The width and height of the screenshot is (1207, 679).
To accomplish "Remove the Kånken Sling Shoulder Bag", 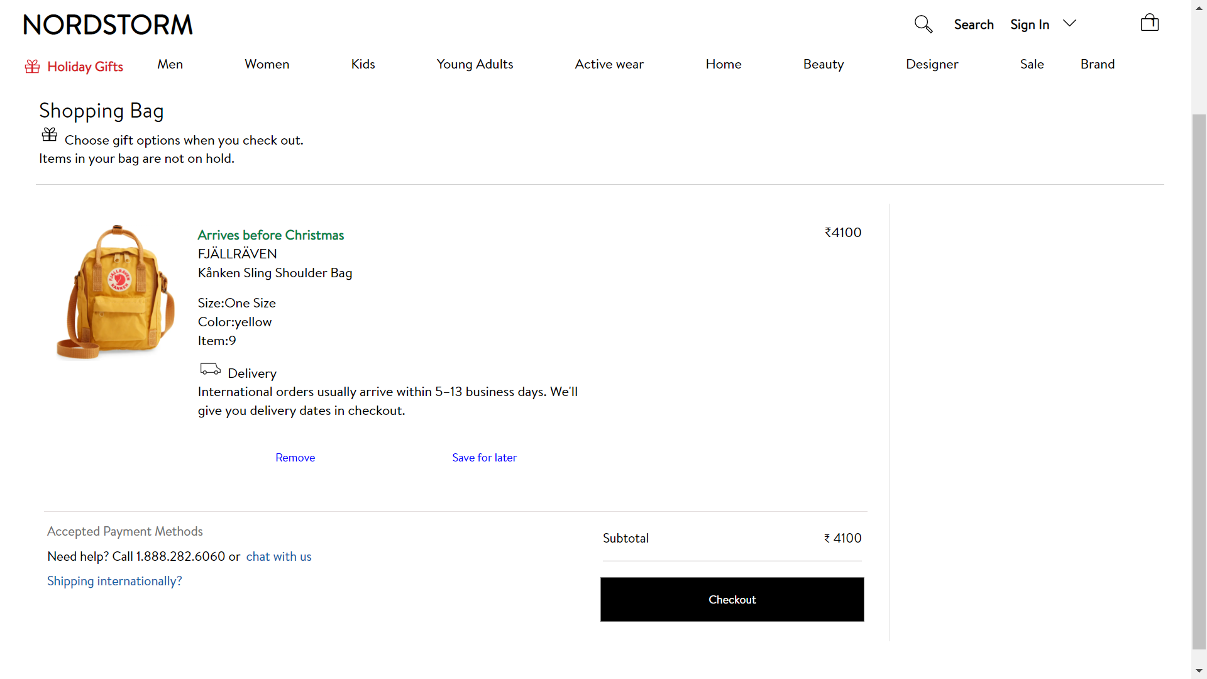I will 295,457.
